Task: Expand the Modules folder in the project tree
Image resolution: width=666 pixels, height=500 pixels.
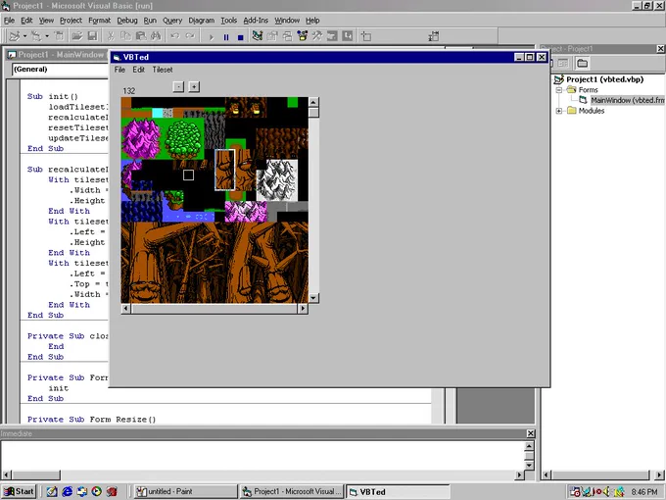Action: coord(559,111)
